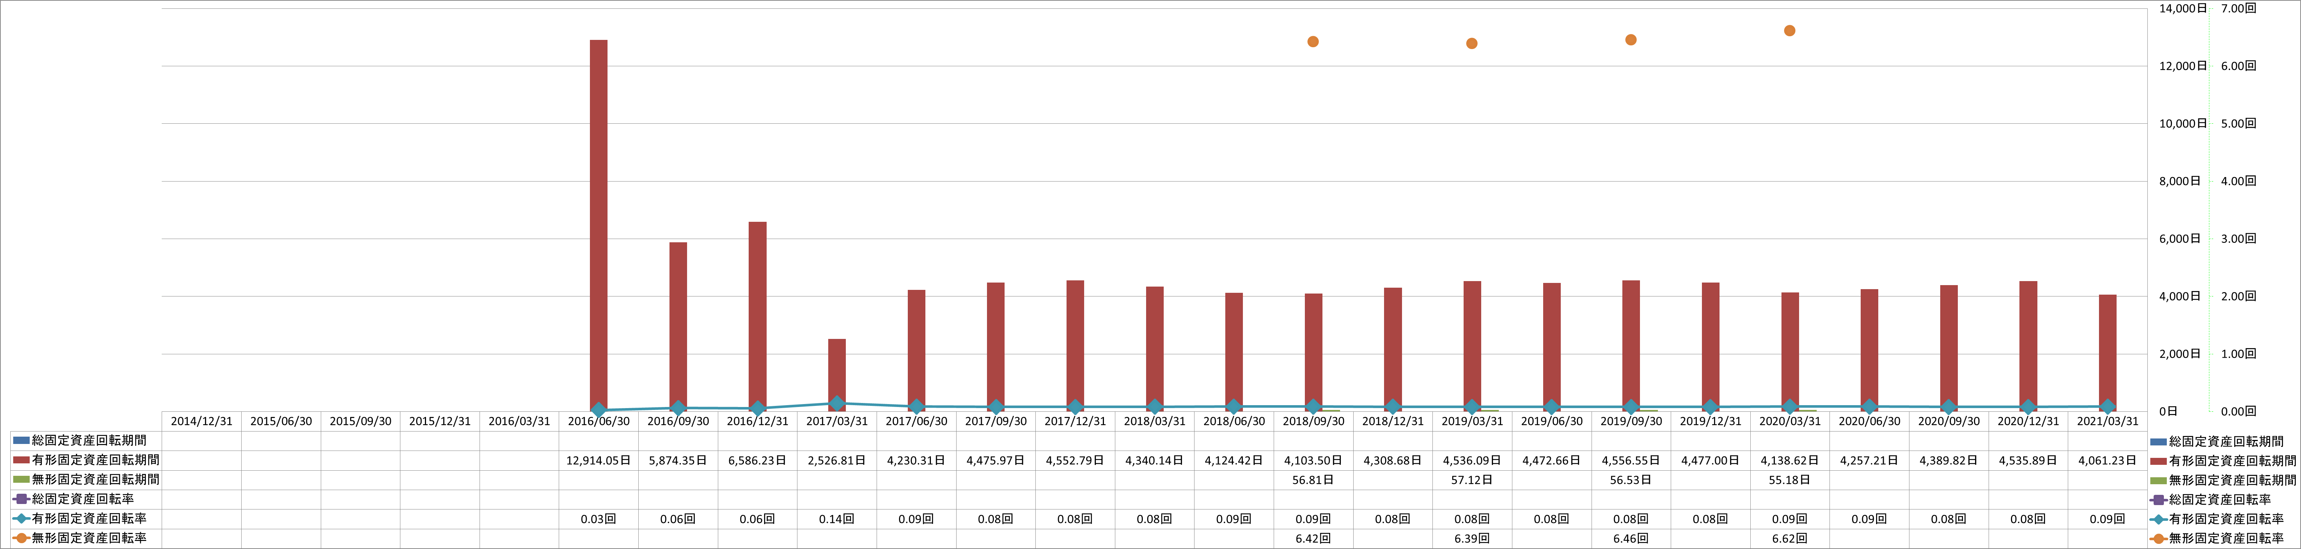Click the 4,230.31日 table cell
Image resolution: width=2301 pixels, height=549 pixels.
tap(917, 461)
